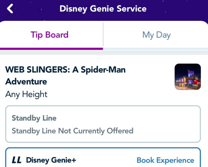This screenshot has height=167, width=208.
Task: Click the gray underline beneath My Day
Action: click(156, 49)
